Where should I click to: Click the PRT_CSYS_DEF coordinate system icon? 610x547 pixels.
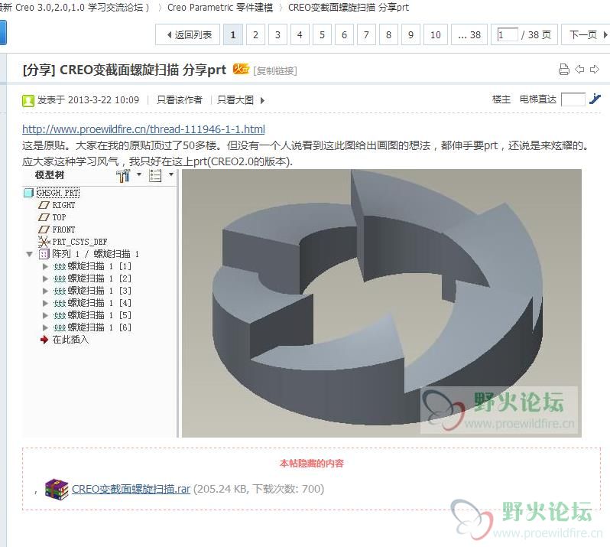click(x=44, y=242)
